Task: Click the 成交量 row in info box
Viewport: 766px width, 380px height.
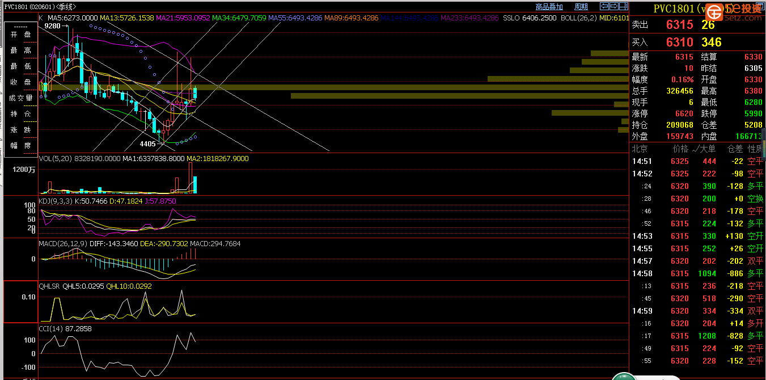Action: [21, 98]
